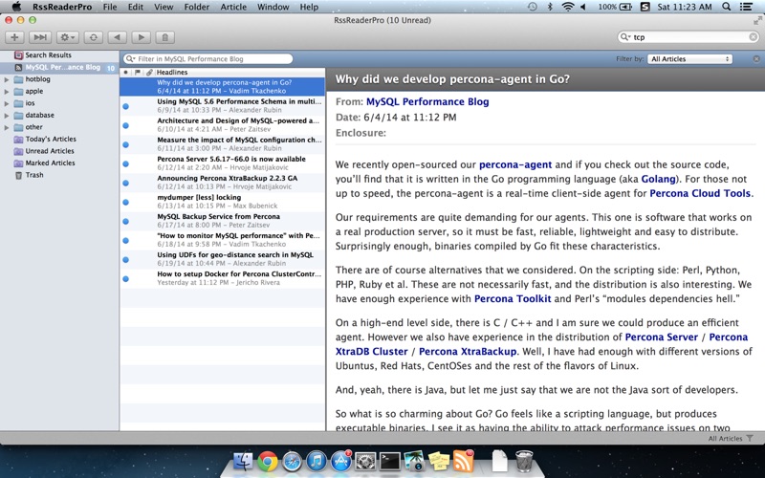
Task: Click the trash toolbar button
Action: pyautogui.click(x=164, y=37)
